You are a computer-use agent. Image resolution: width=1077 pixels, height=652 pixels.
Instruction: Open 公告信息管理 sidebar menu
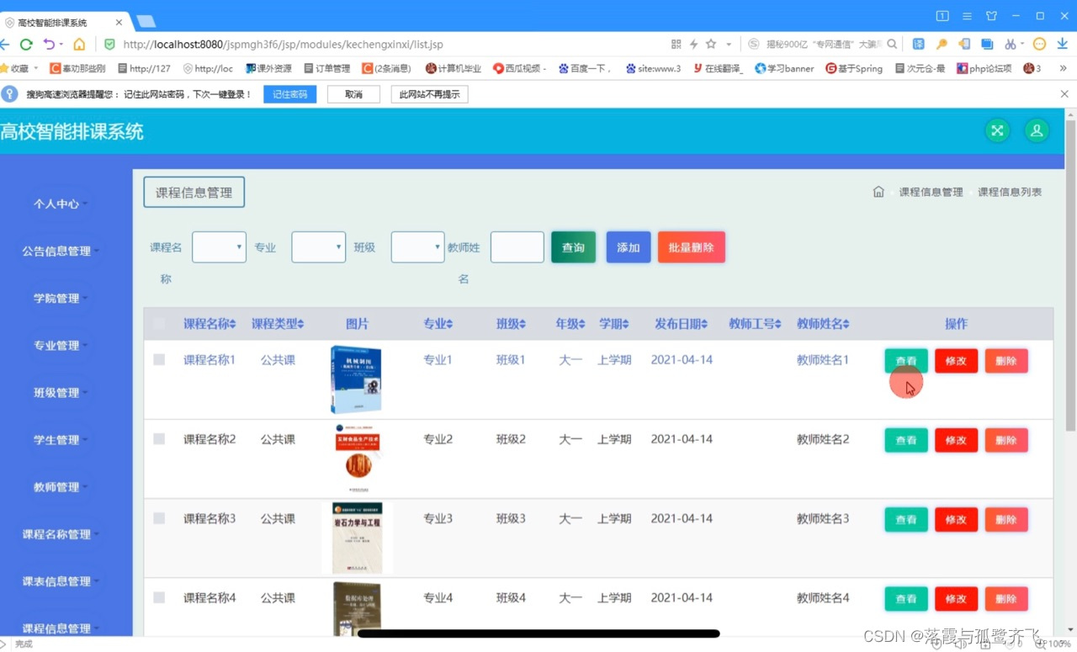coord(61,251)
